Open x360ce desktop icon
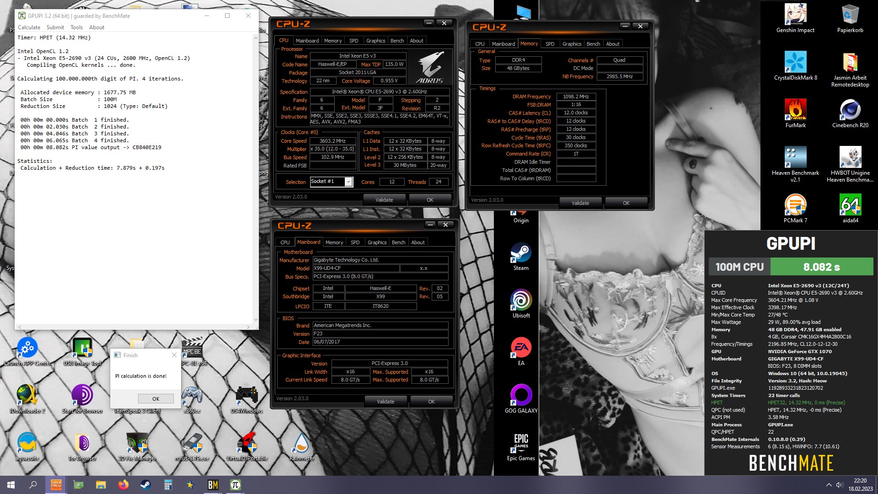The height and width of the screenshot is (494, 878). [x=192, y=399]
